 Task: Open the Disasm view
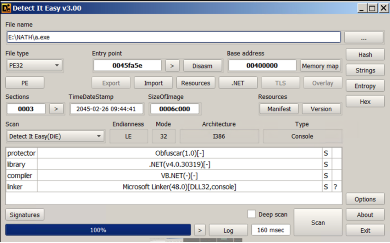pos(202,66)
